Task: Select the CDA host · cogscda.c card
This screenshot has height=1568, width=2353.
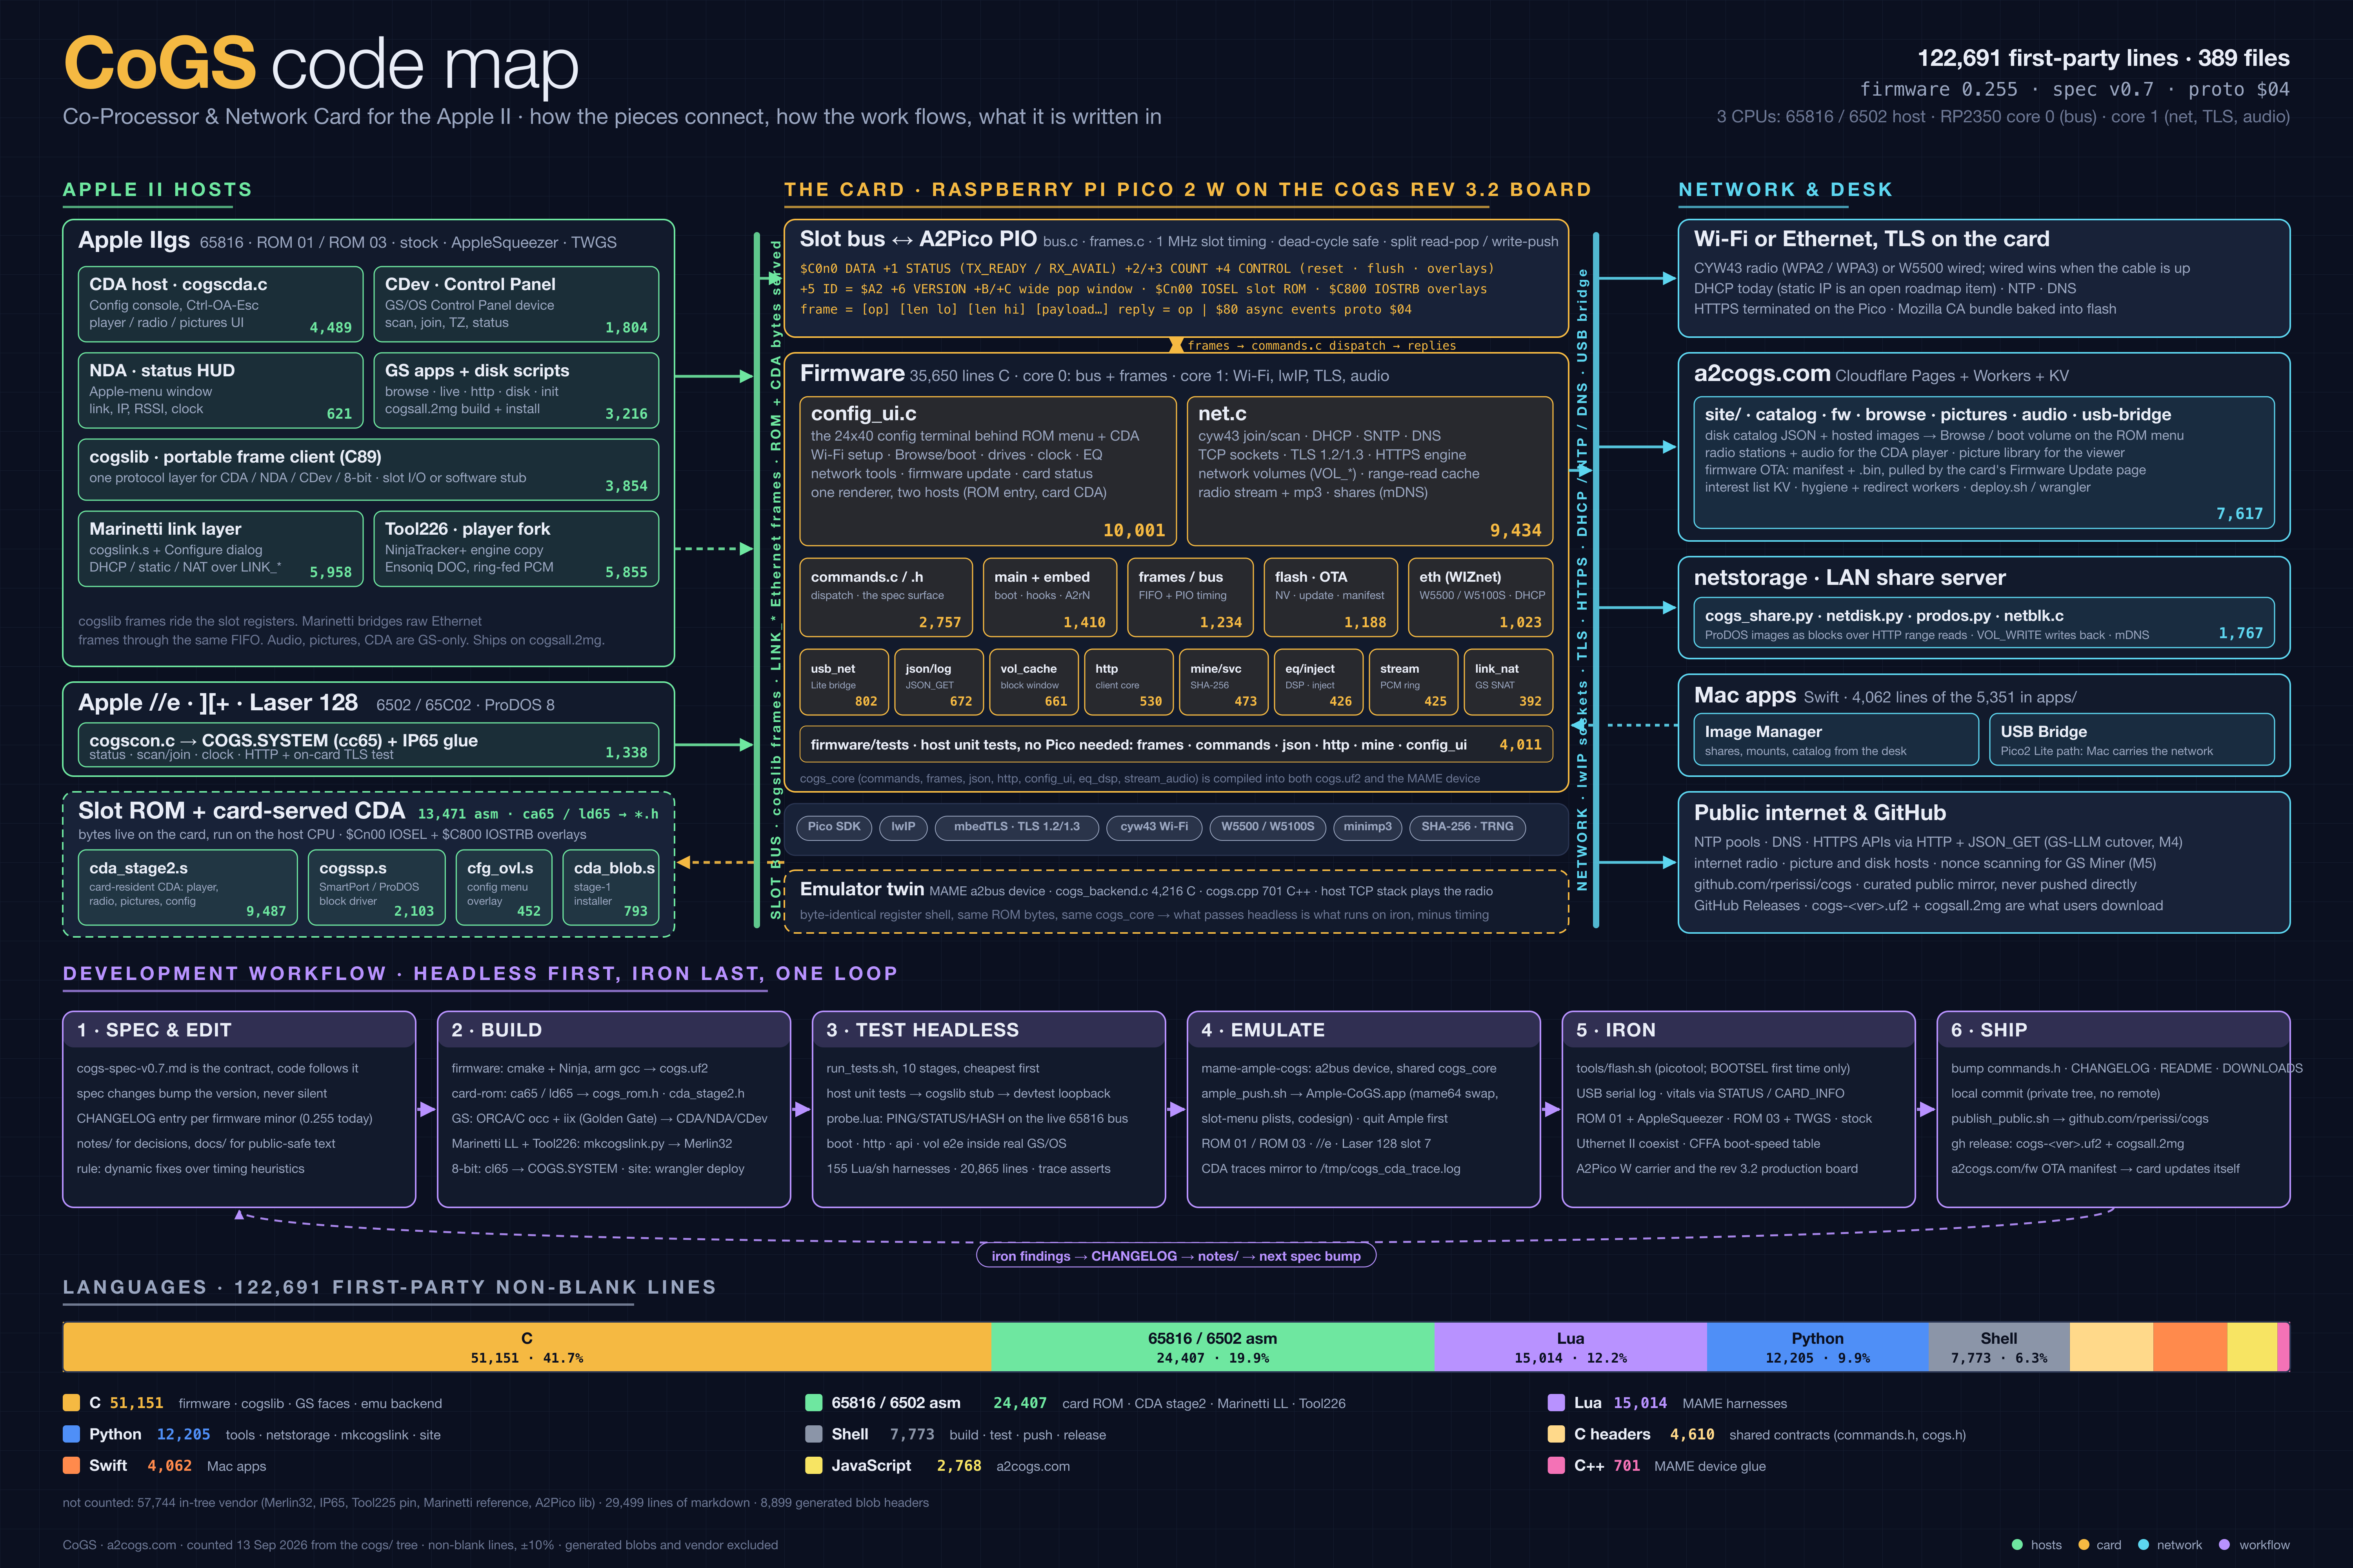Action: click(x=220, y=304)
